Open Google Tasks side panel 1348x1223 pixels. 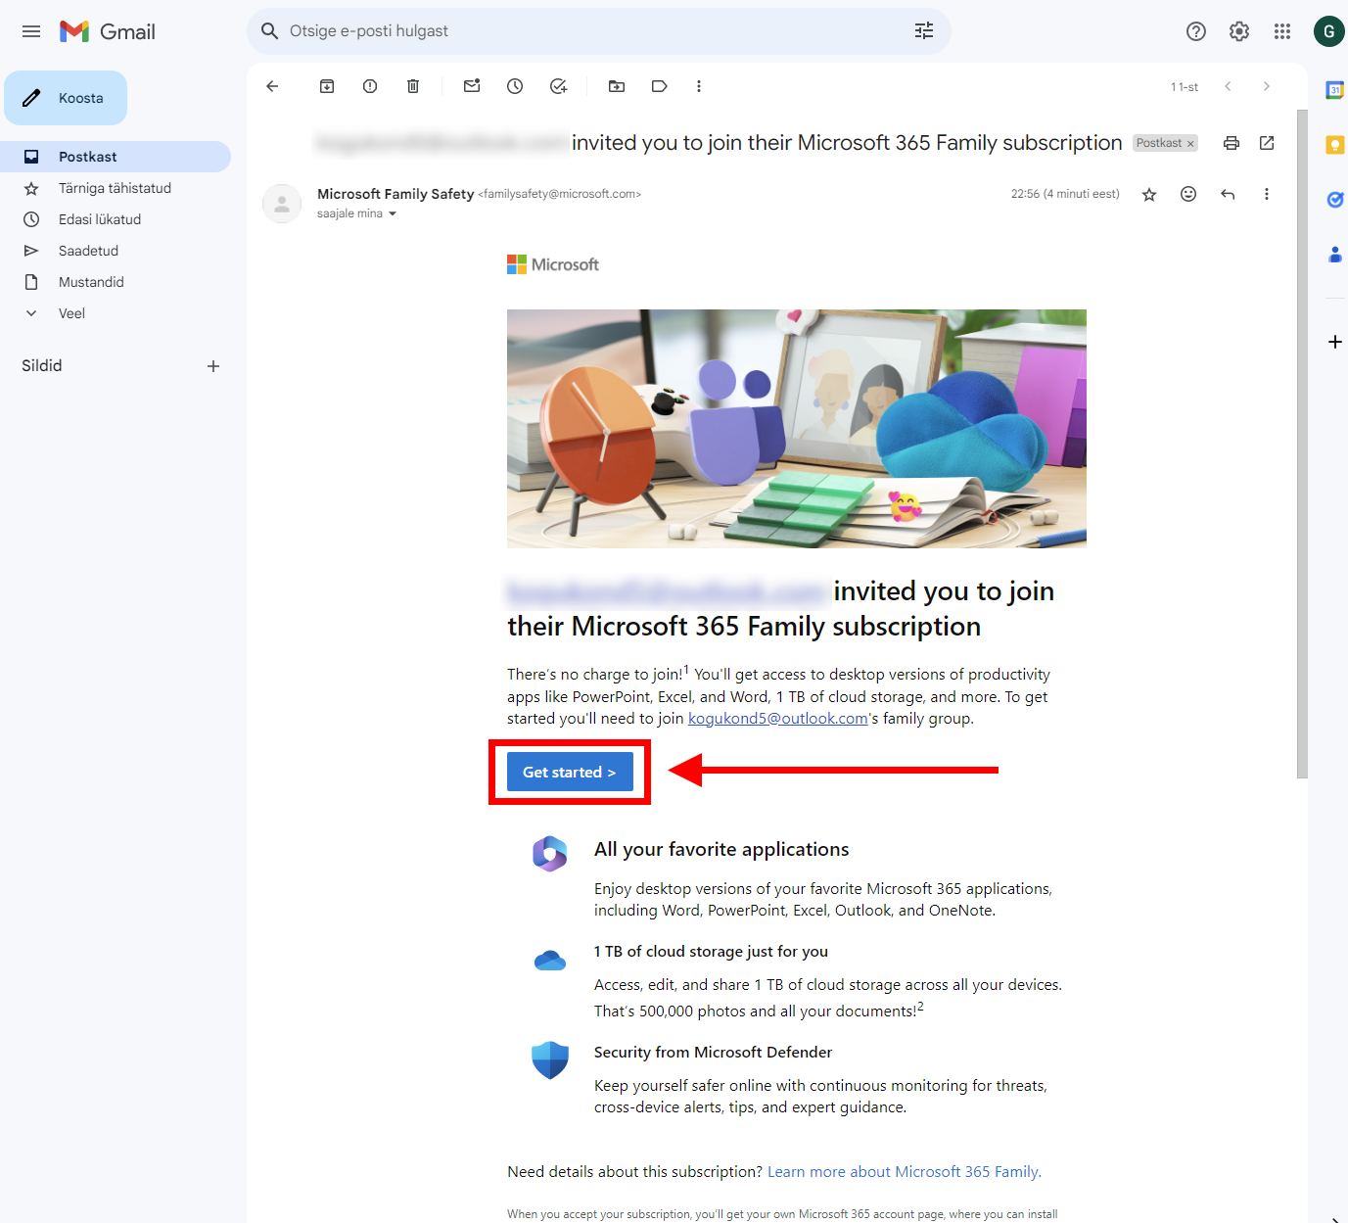click(x=1334, y=200)
